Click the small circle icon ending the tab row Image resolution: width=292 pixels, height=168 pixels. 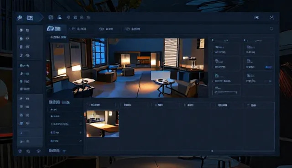(271, 28)
